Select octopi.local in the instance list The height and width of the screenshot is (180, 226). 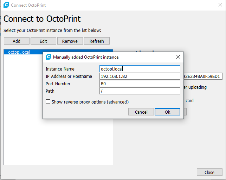click(19, 52)
